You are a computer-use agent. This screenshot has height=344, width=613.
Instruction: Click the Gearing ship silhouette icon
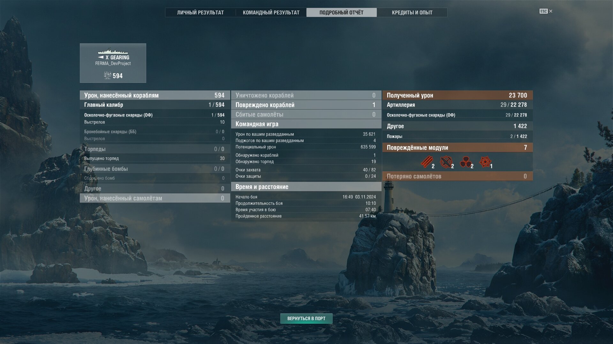(113, 51)
